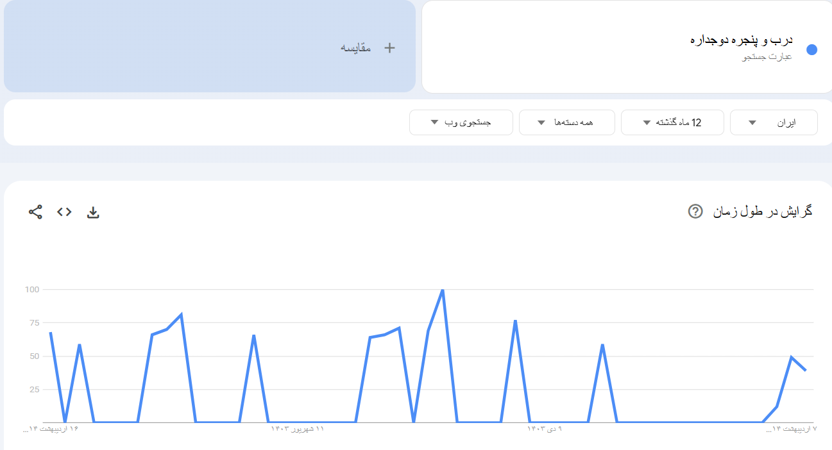This screenshot has width=832, height=450.
Task: Select the highest chart peak at 100
Action: (443, 290)
